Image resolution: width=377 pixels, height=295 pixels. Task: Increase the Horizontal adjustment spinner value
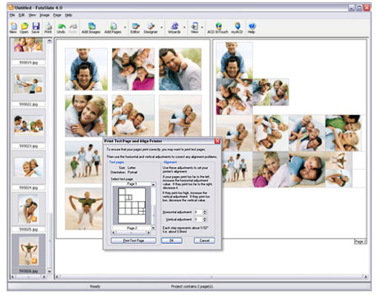(205, 211)
